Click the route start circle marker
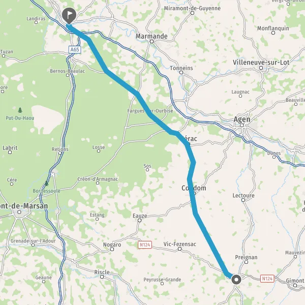Viewport: 305px width, 305px height. (x=236, y=280)
